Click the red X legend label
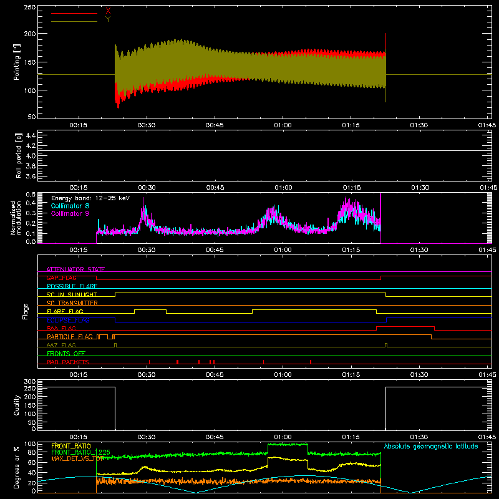The width and height of the screenshot is (499, 499). [108, 11]
